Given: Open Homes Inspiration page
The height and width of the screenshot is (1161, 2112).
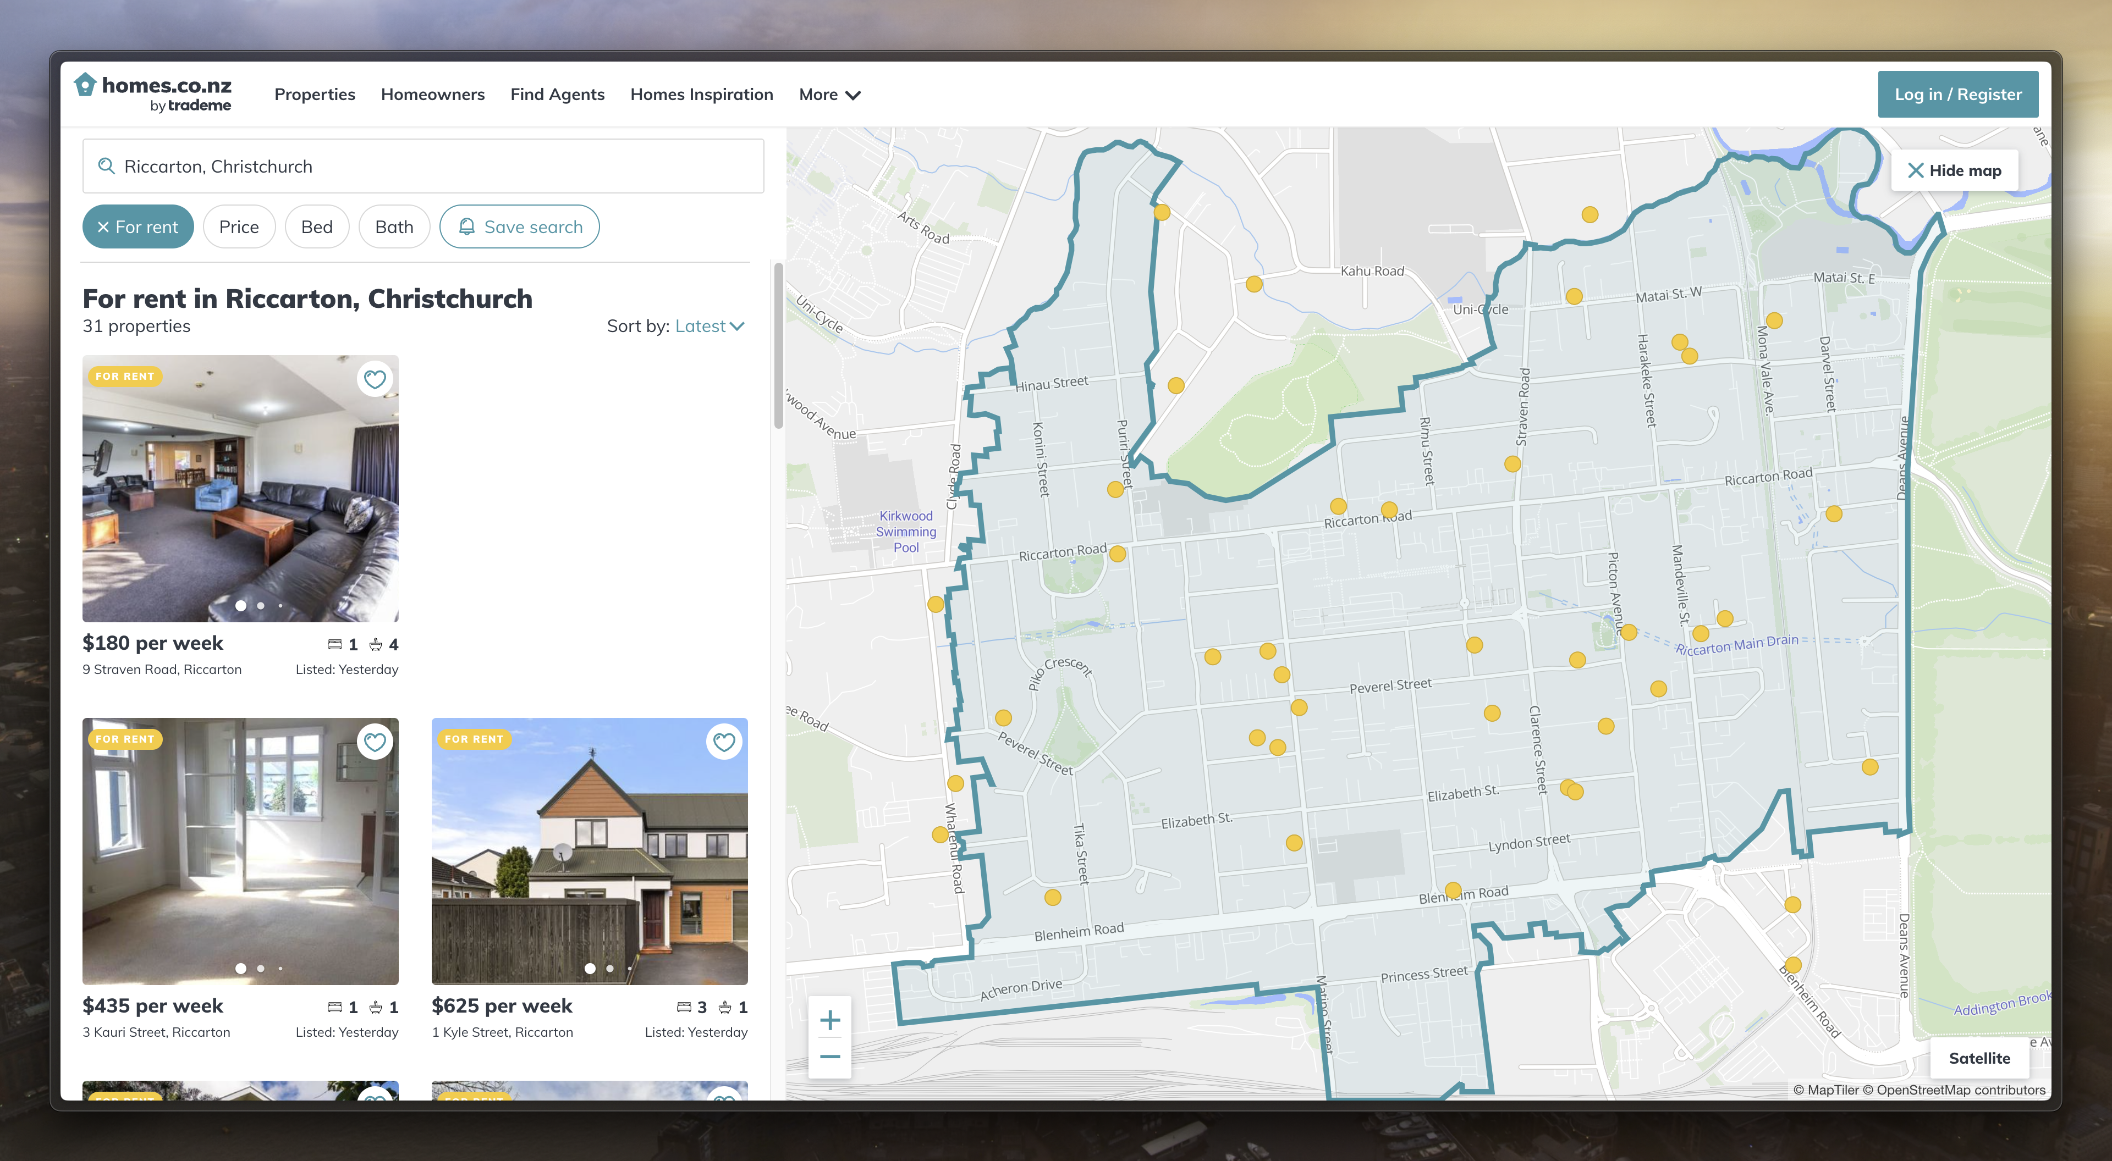Looking at the screenshot, I should [702, 94].
